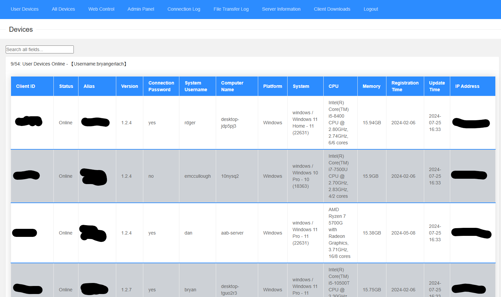
Task: Open File Transfer Log
Action: [x=231, y=9]
